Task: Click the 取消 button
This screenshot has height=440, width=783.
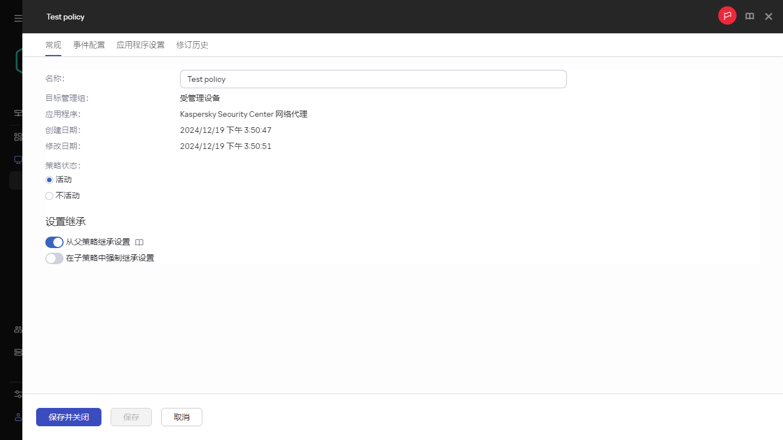Action: 181,417
